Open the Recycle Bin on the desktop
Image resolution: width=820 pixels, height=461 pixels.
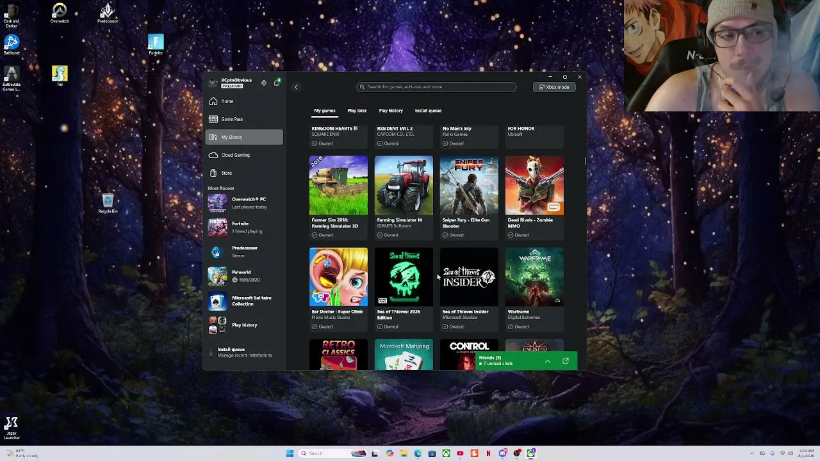pos(108,204)
